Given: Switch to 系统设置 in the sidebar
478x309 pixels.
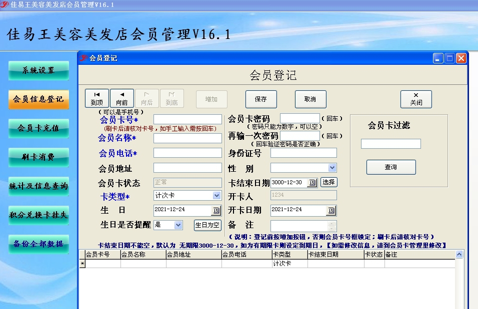Looking at the screenshot, I should 38,70.
